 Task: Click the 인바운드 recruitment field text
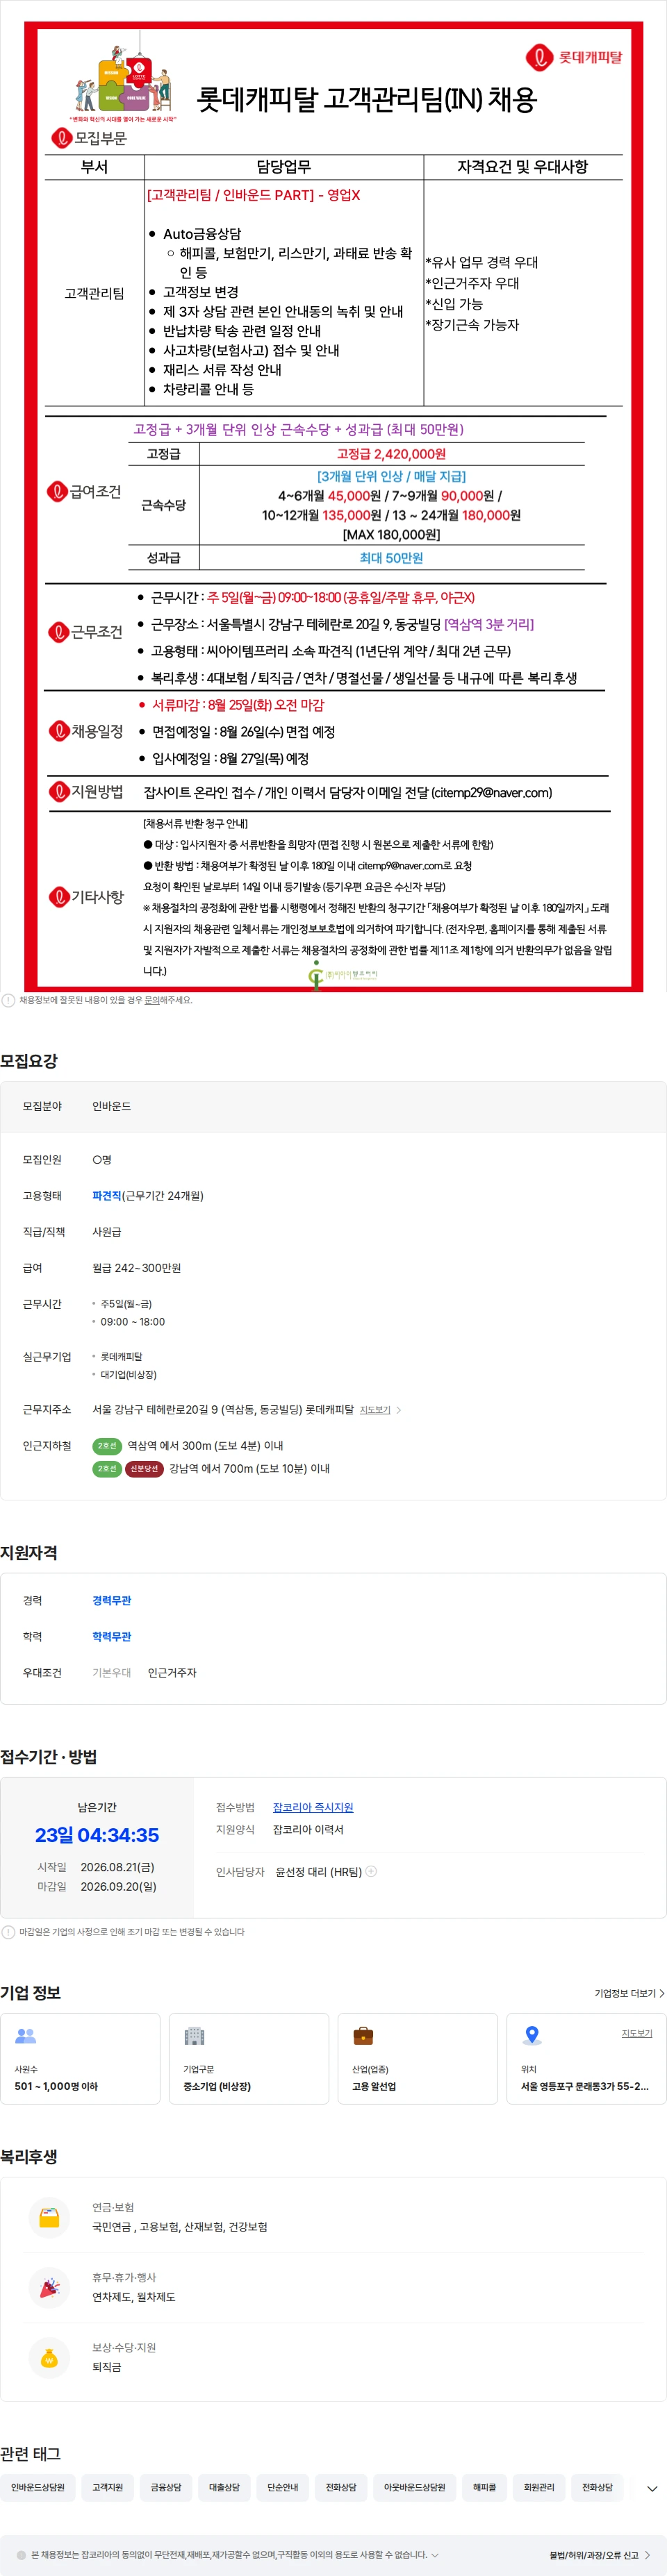coord(112,1106)
